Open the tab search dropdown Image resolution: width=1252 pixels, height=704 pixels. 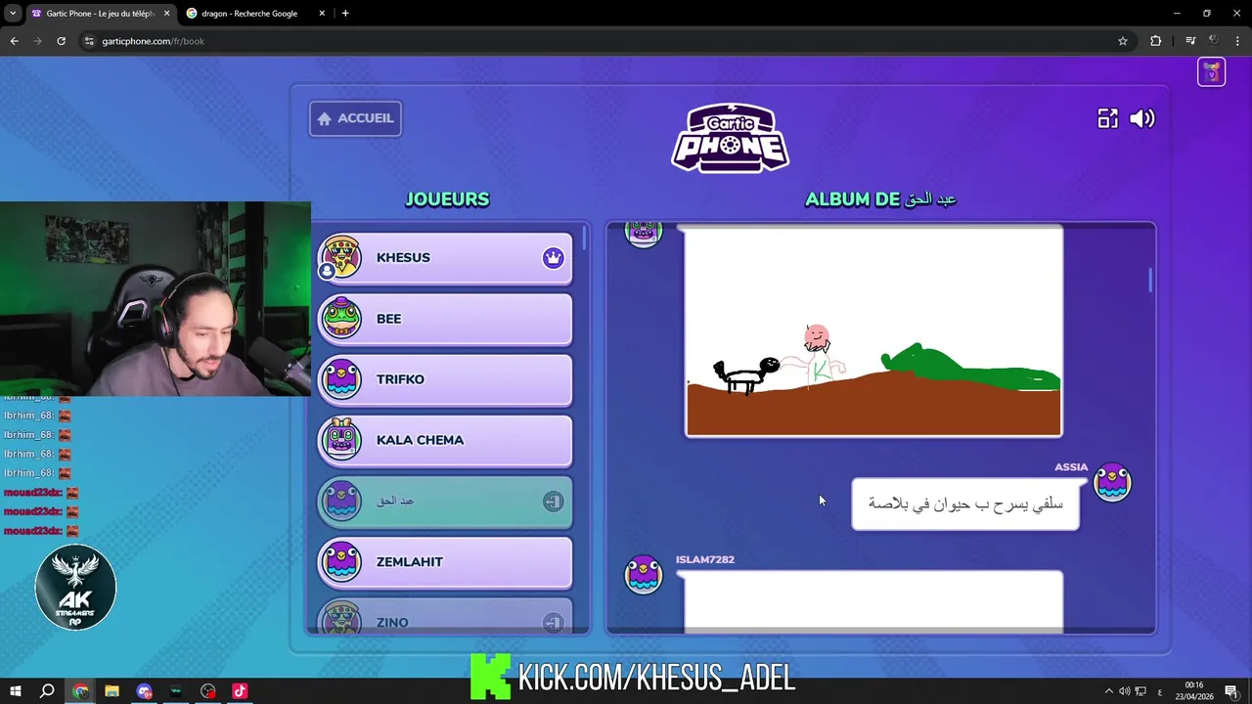[12, 14]
